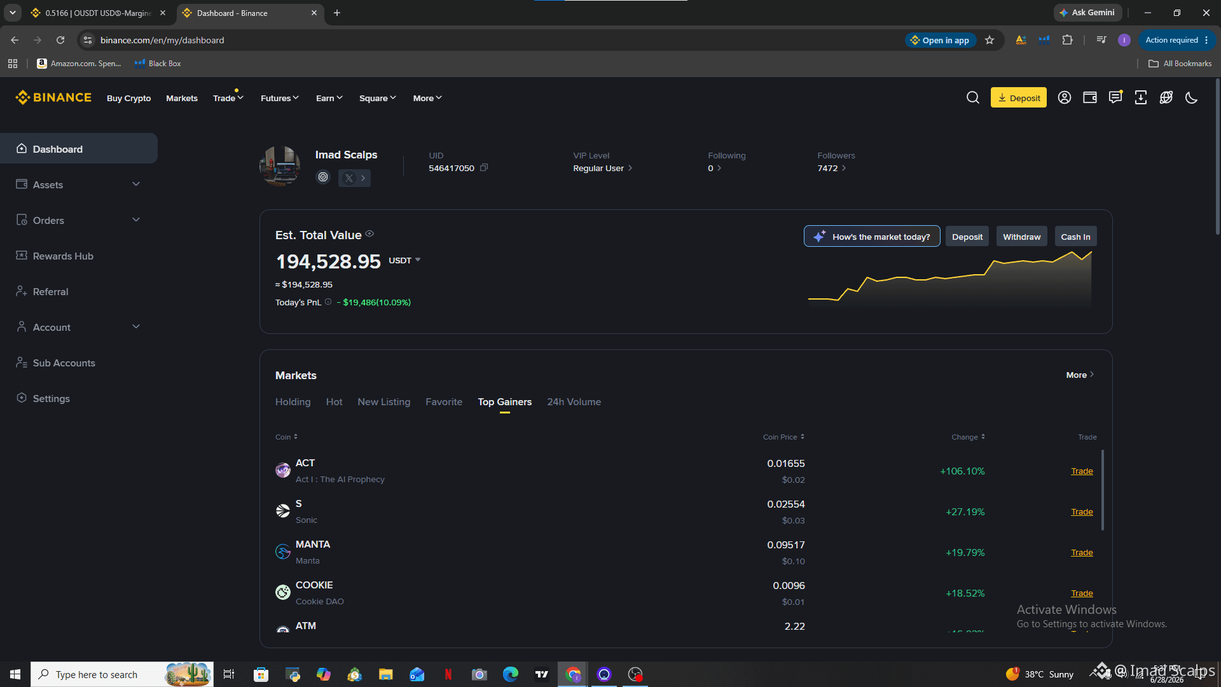Click the yellow Deposit button in header
Image resolution: width=1221 pixels, height=687 pixels.
pyautogui.click(x=1019, y=97)
